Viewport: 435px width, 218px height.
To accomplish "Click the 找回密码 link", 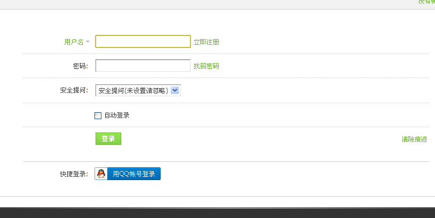I will (x=206, y=66).
